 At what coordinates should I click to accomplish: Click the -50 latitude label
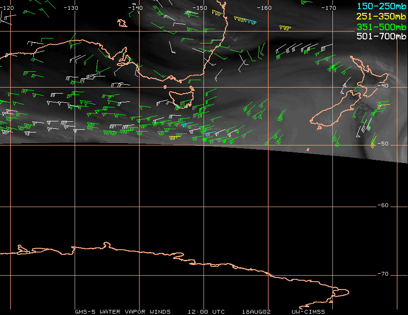coord(383,144)
